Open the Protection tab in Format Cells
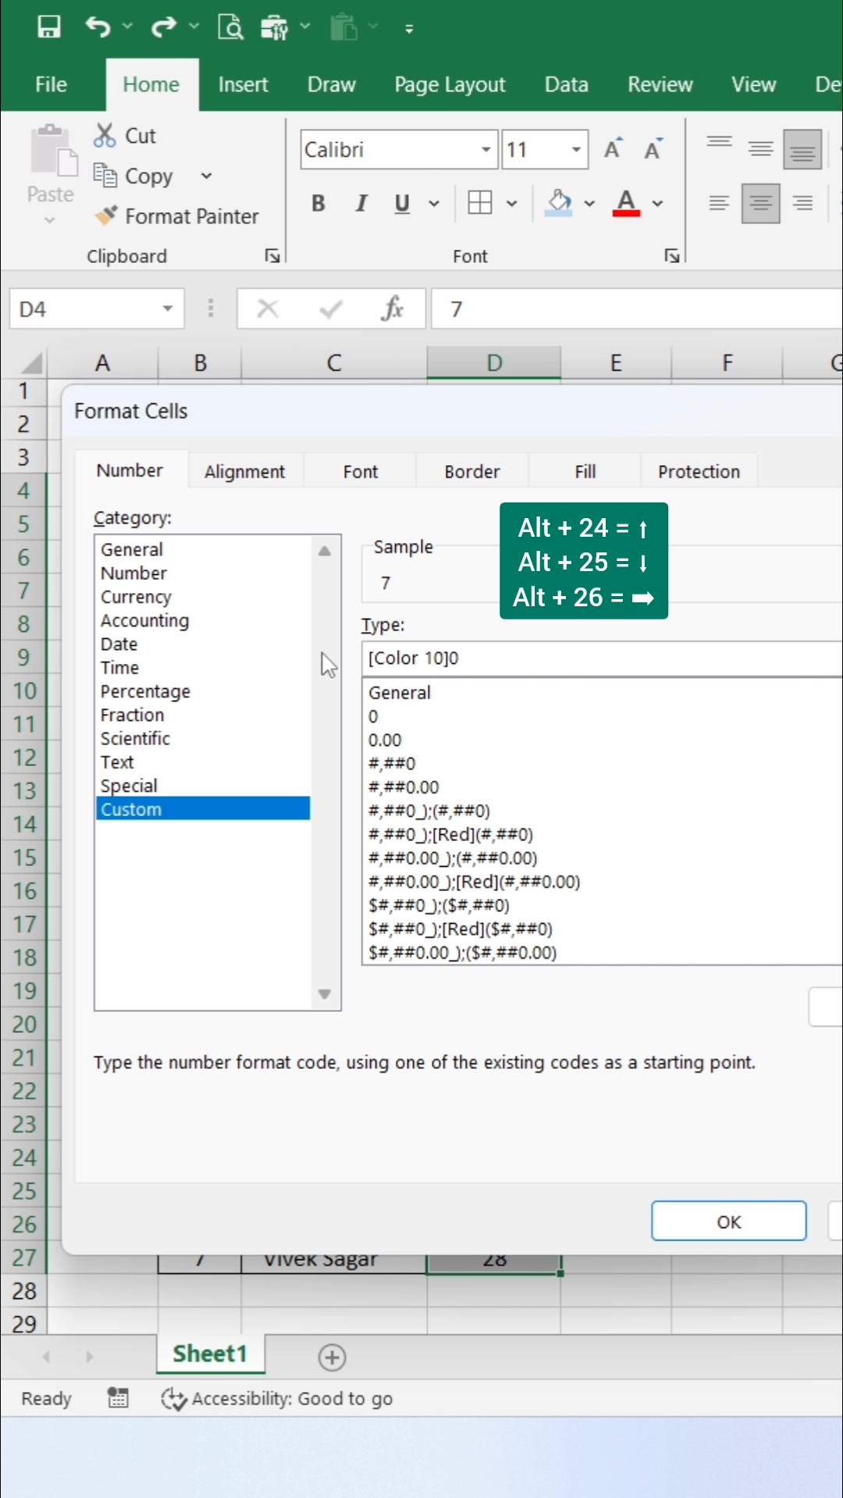 [699, 471]
